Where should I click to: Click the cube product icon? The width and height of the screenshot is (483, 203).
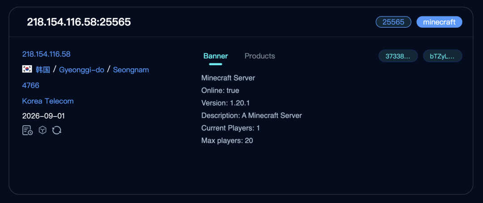[42, 130]
